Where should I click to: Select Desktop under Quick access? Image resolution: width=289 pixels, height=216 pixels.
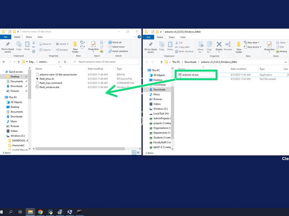(x=15, y=76)
